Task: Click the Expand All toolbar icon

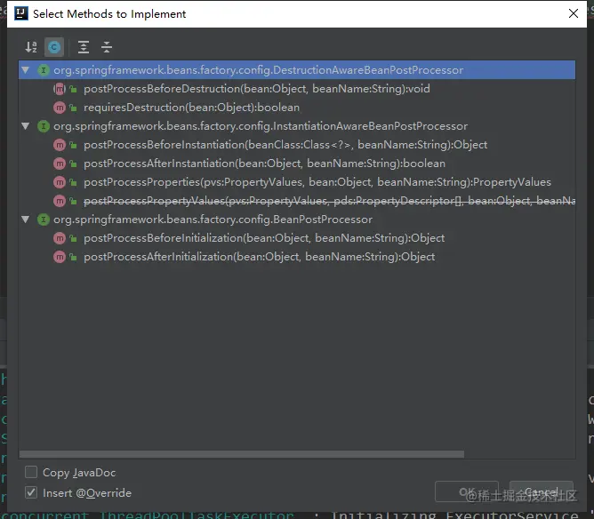Action: (x=84, y=47)
